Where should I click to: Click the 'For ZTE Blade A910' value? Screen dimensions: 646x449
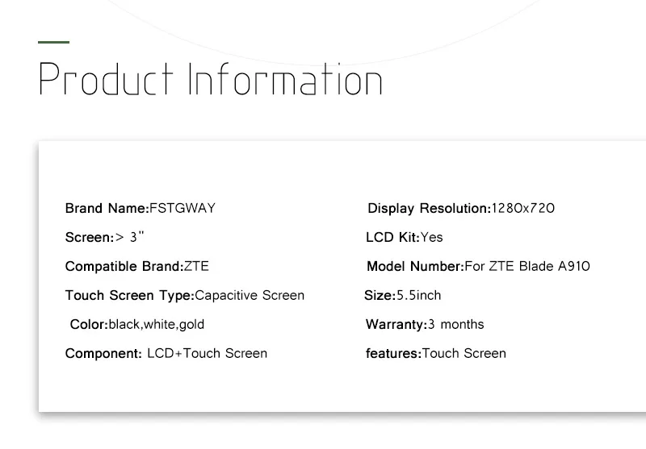[527, 267]
